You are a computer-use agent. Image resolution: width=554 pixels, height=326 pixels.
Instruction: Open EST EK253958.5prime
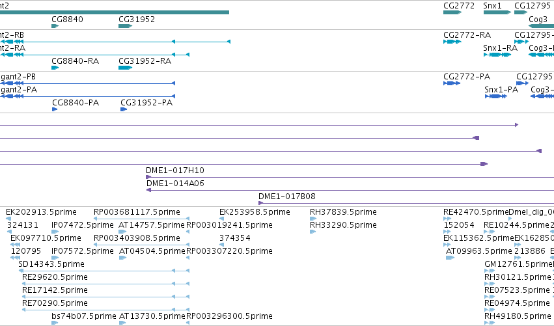point(255,212)
